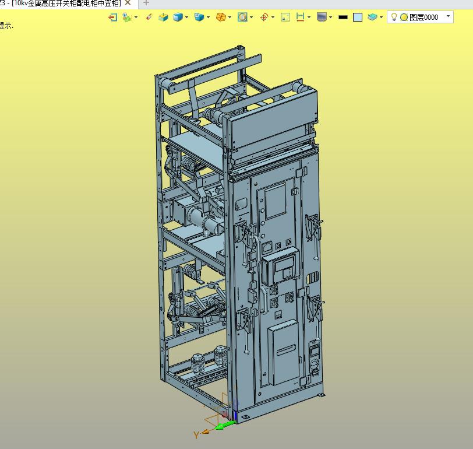The width and height of the screenshot is (473, 449).
Task: Toggle the circular section view icon
Action: coord(242,17)
